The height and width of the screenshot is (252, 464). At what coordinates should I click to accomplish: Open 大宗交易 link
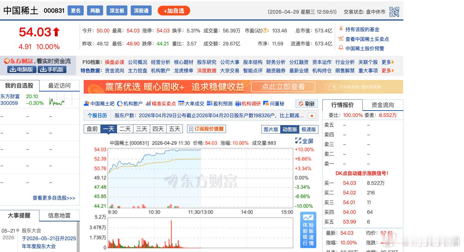pyautogui.click(x=230, y=71)
